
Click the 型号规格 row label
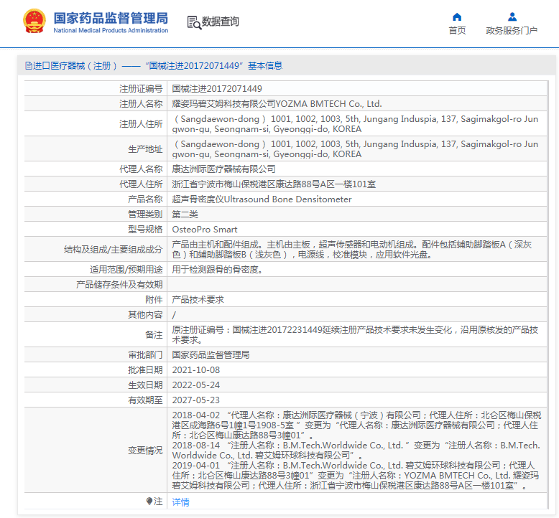click(145, 230)
